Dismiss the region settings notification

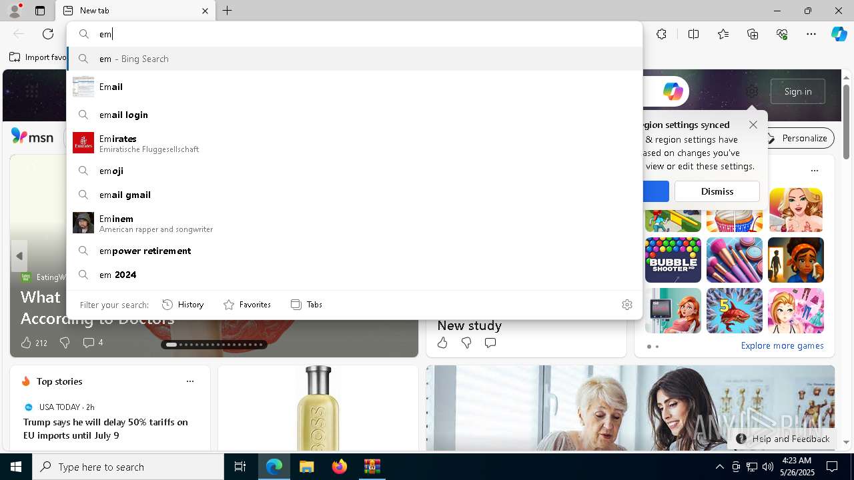pyautogui.click(x=717, y=191)
